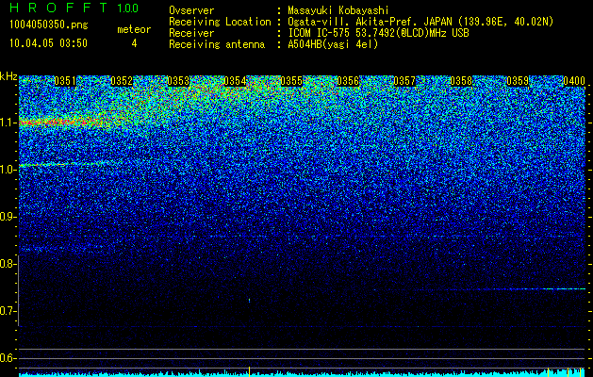Click the yellow meteor tick on the 0354 baseline
Screen dimensions: 593x377
click(249, 371)
